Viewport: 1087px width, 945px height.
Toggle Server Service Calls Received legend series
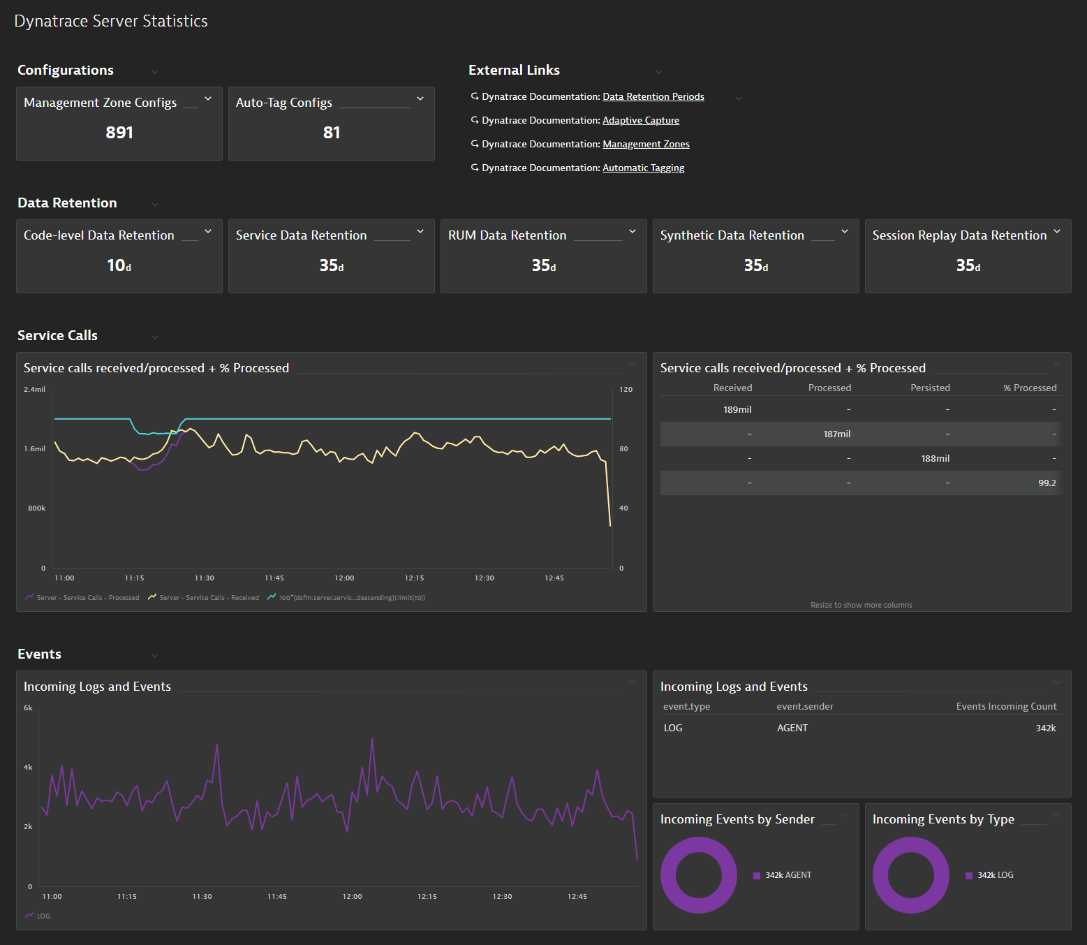point(203,598)
